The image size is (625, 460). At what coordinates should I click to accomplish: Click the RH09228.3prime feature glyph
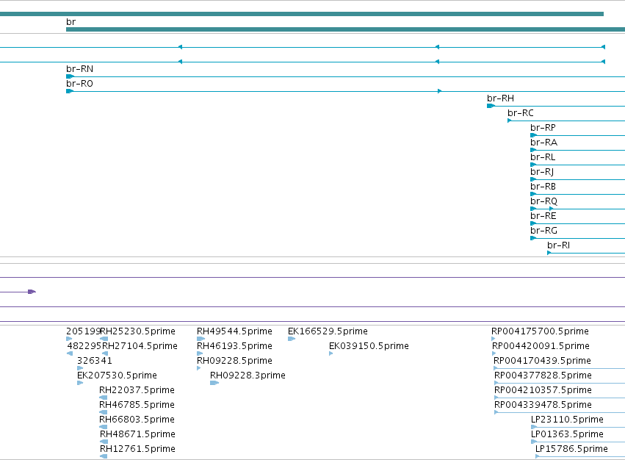point(214,384)
